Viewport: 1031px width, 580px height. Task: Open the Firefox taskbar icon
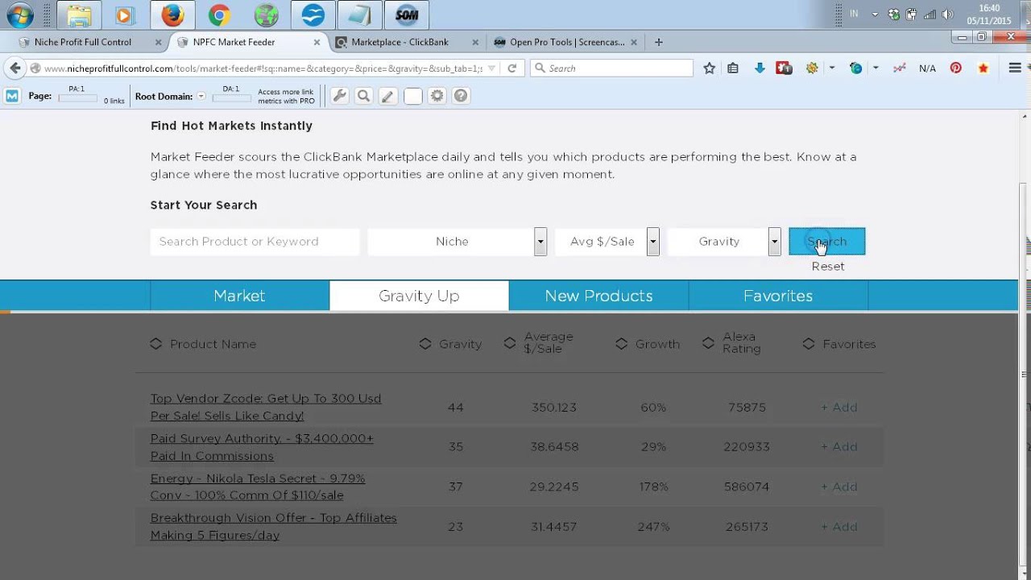pyautogui.click(x=172, y=15)
